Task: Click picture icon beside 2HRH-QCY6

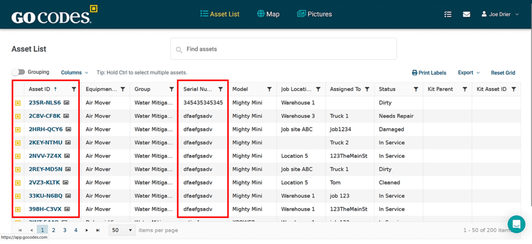Action: point(68,130)
